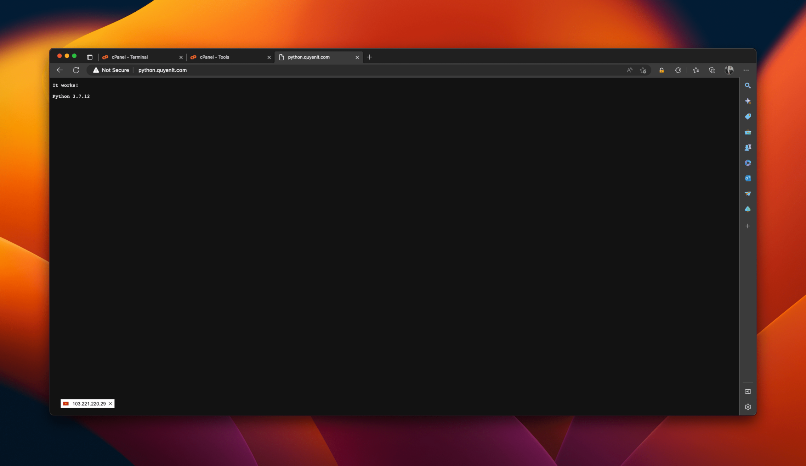Image resolution: width=806 pixels, height=466 pixels.
Task: Open the Drop paper-plane sidebar icon
Action: [x=748, y=194]
